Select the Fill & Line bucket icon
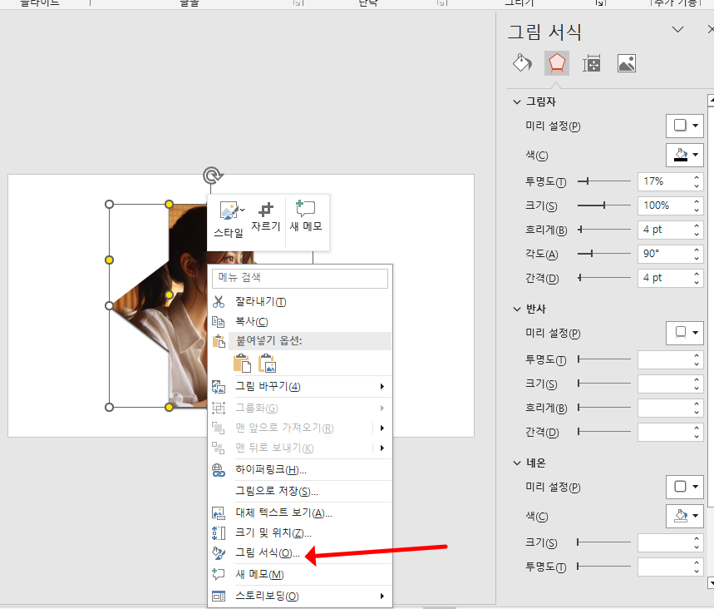This screenshot has width=714, height=609. (x=522, y=62)
